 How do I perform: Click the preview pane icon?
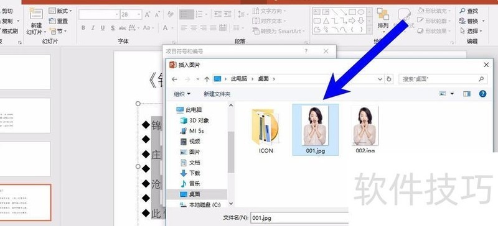click(x=467, y=94)
